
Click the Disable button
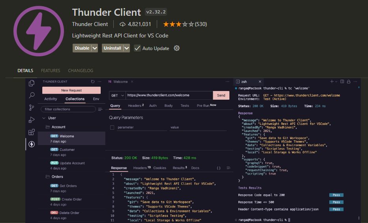tap(82, 48)
